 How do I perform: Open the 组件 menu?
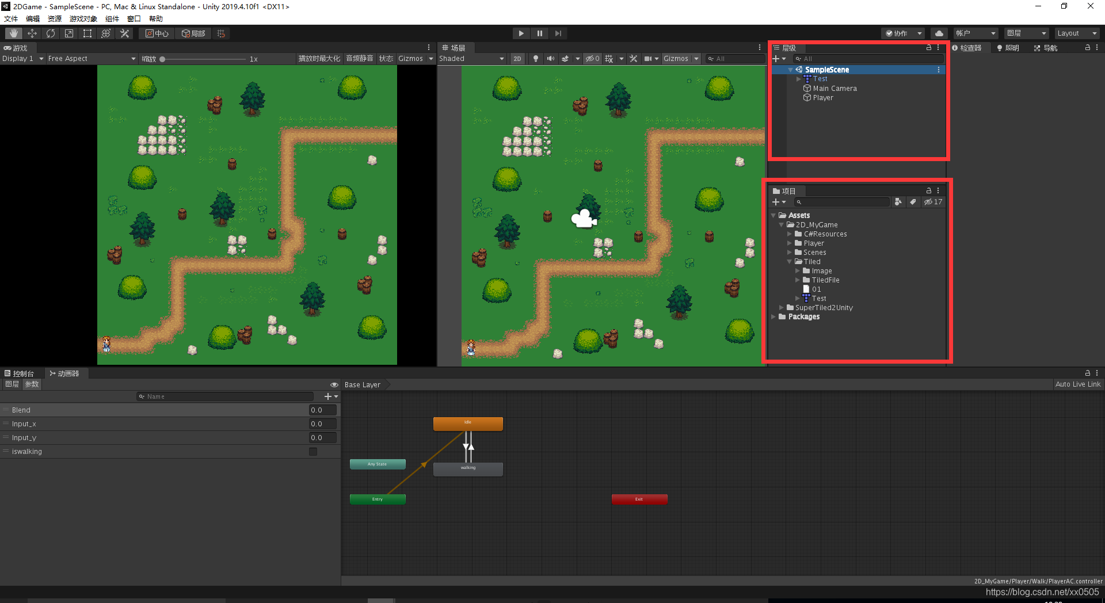click(112, 19)
